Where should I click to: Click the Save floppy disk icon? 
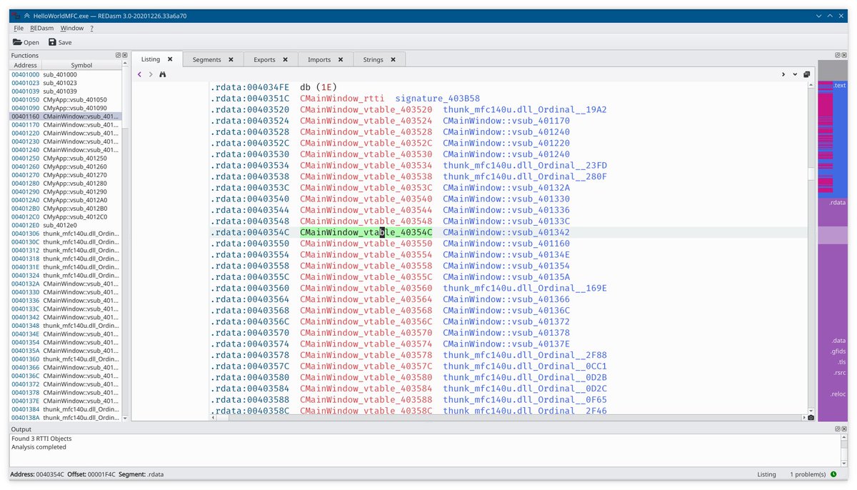52,42
